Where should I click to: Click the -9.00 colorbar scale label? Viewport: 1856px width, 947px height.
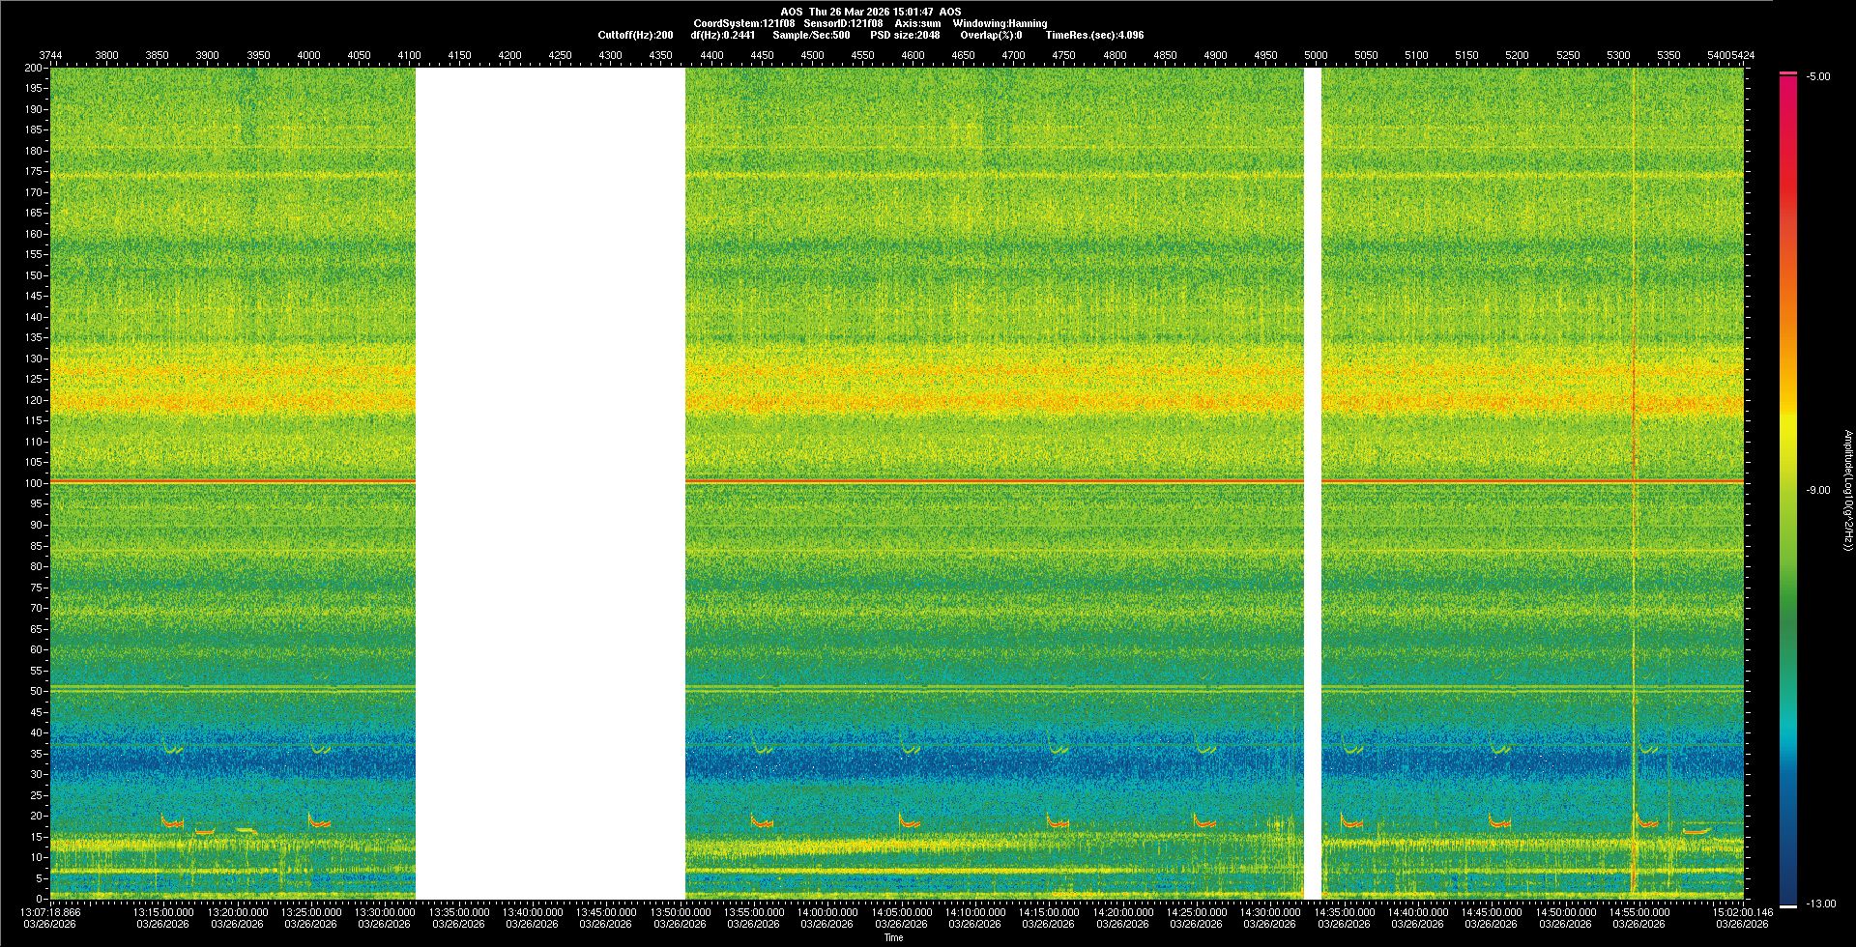coord(1818,491)
